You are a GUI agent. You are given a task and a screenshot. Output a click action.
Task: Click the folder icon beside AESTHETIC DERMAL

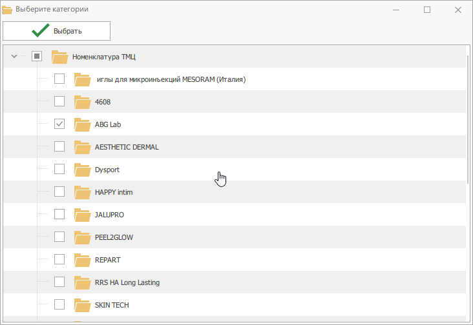coord(82,147)
